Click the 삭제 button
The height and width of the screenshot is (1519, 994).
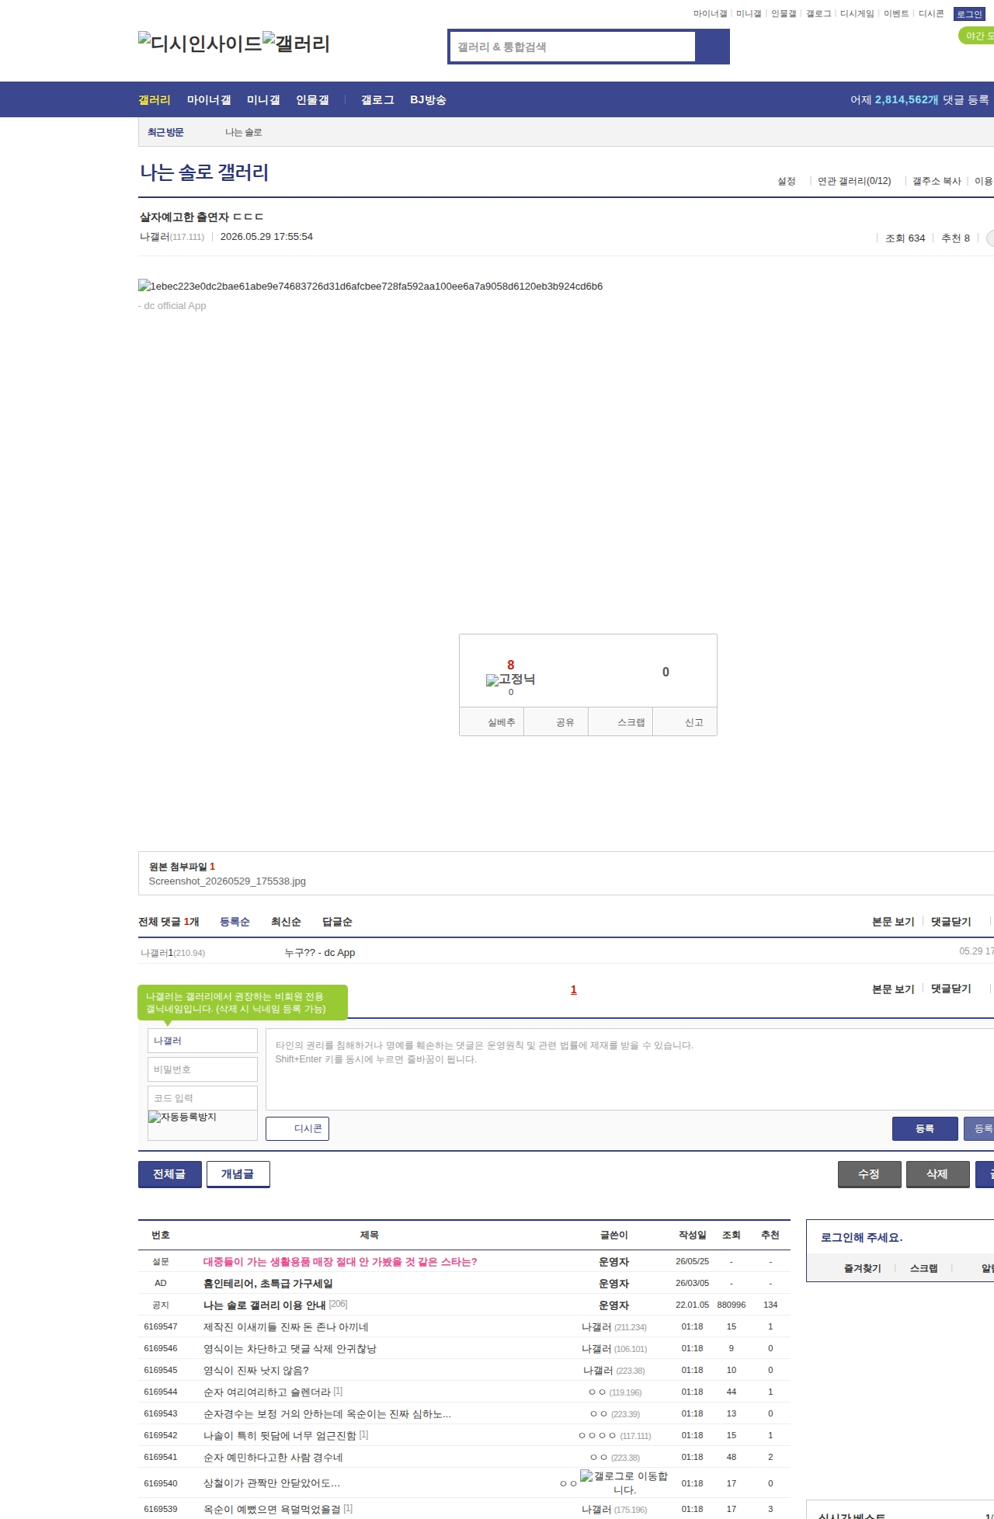point(938,1174)
